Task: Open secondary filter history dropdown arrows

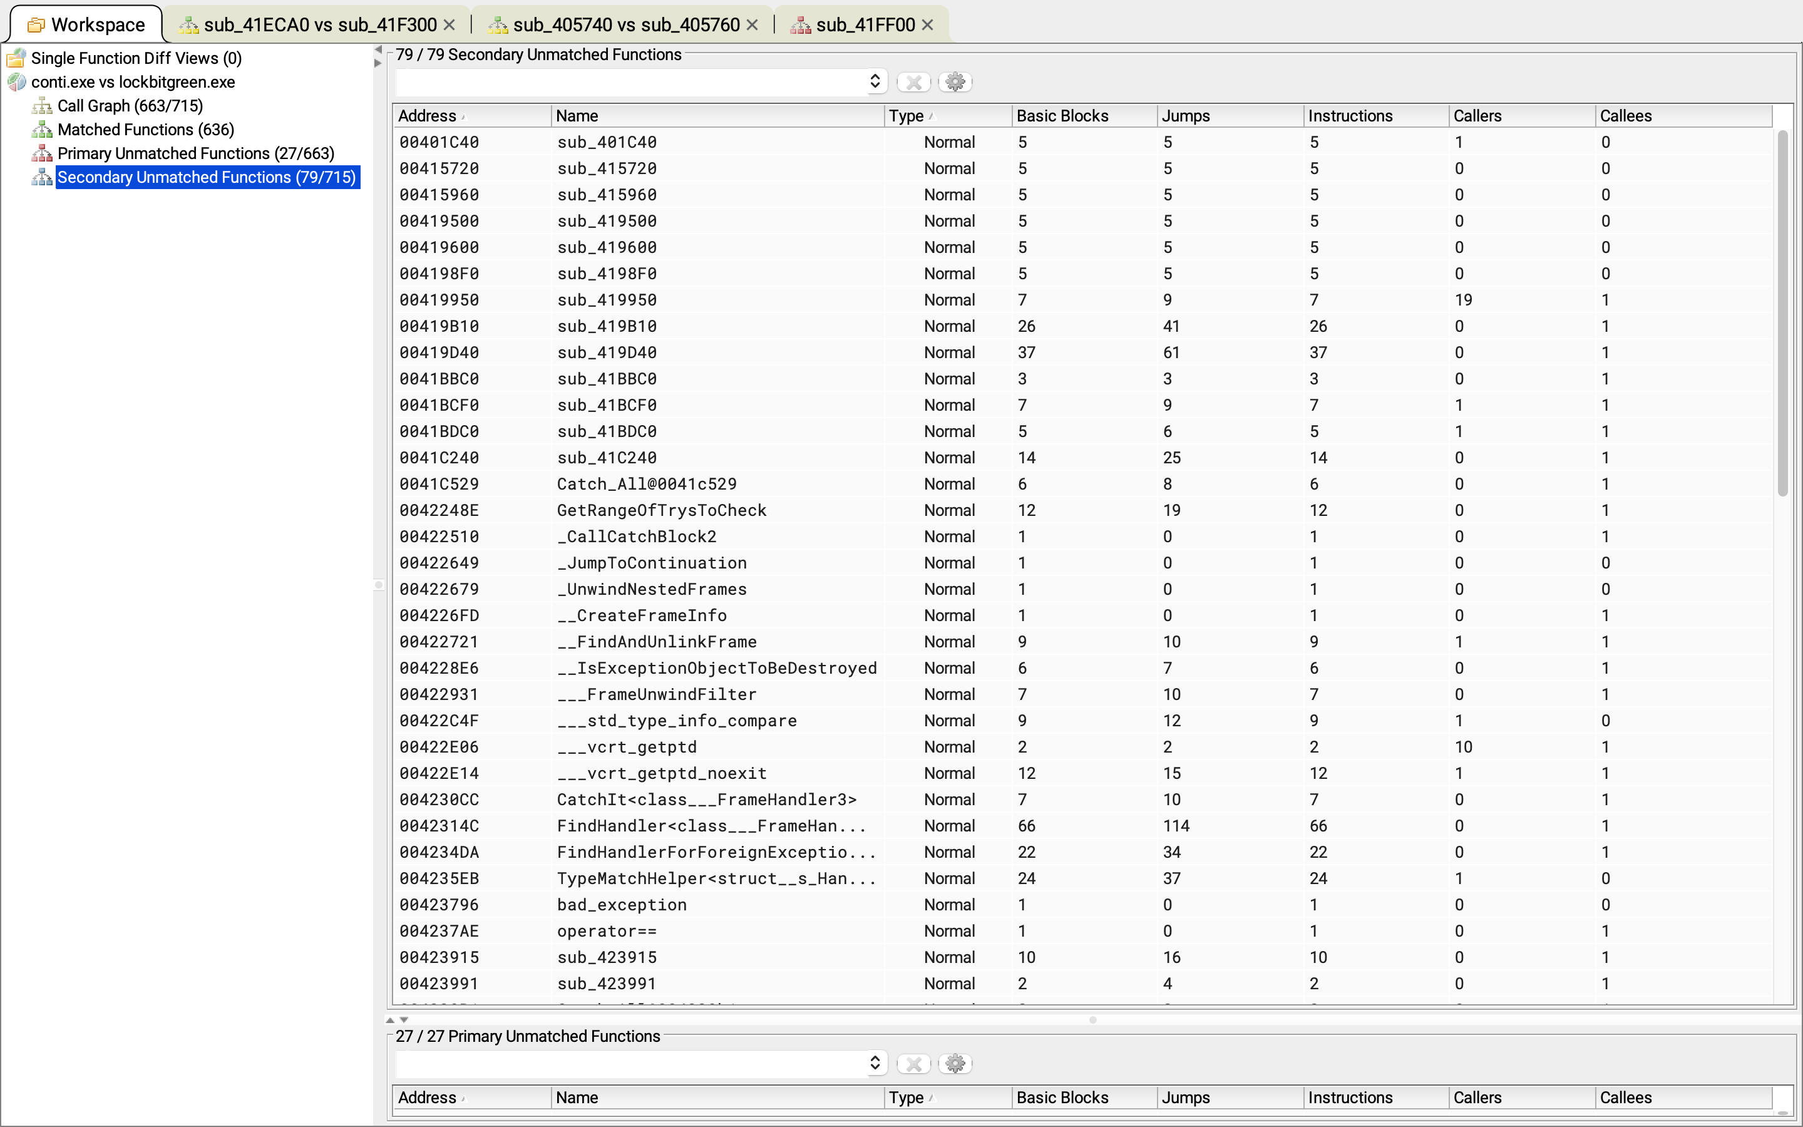Action: [875, 81]
